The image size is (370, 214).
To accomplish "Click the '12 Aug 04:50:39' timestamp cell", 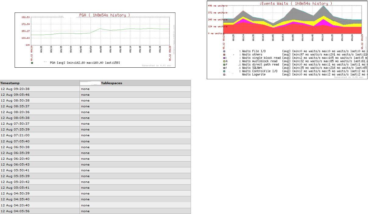I will point(40,193).
